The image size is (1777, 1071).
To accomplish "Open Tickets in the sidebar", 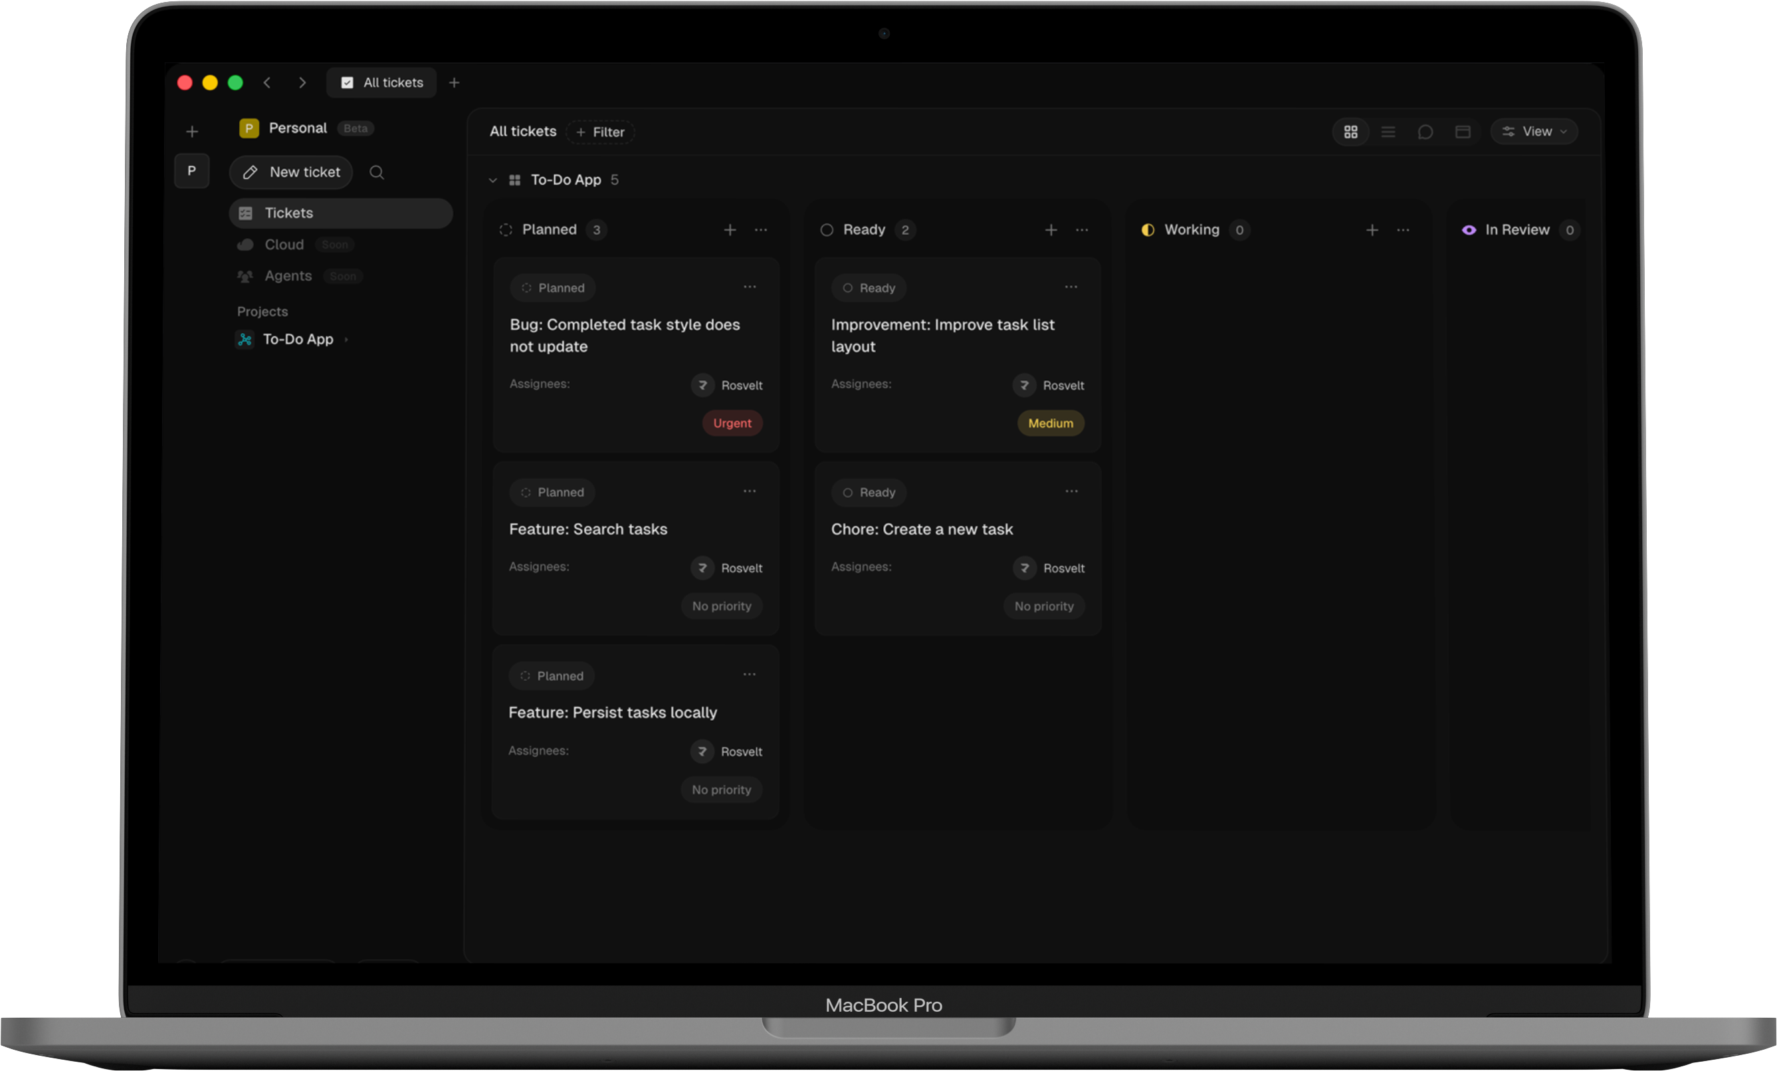I will [x=340, y=213].
